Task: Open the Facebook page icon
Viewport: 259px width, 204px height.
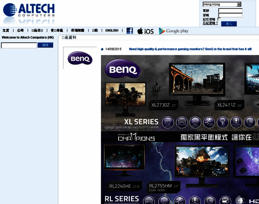Action: click(129, 31)
